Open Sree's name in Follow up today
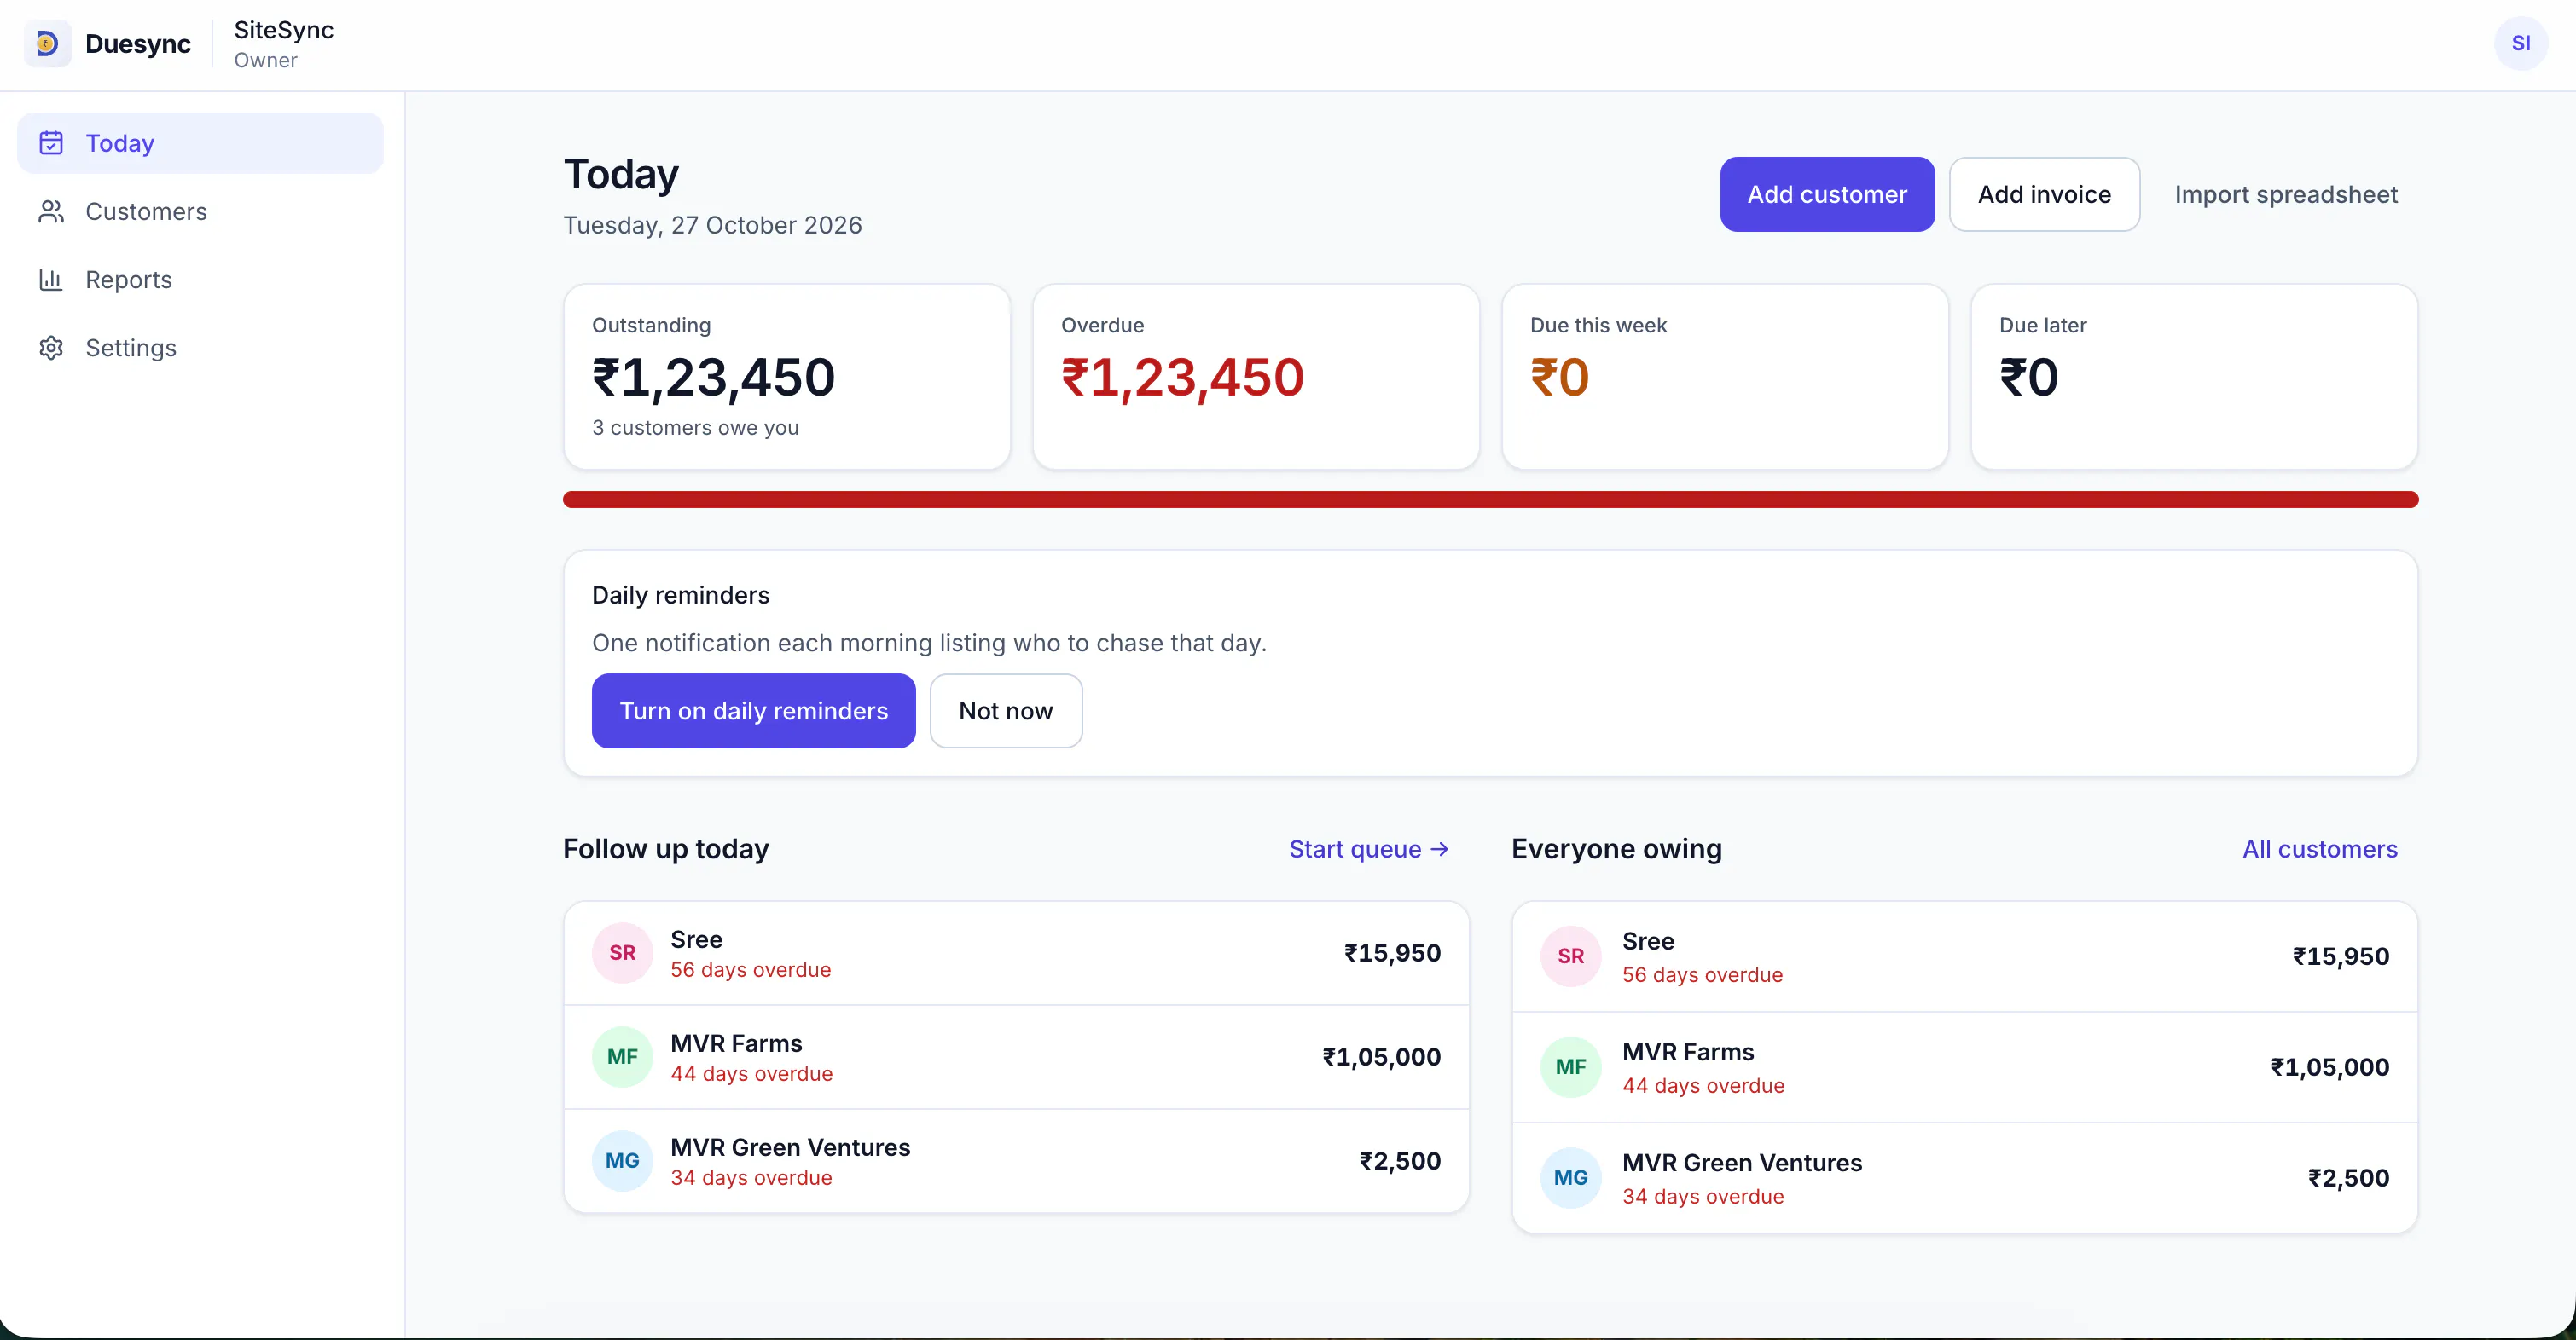2576x1340 pixels. coord(696,939)
